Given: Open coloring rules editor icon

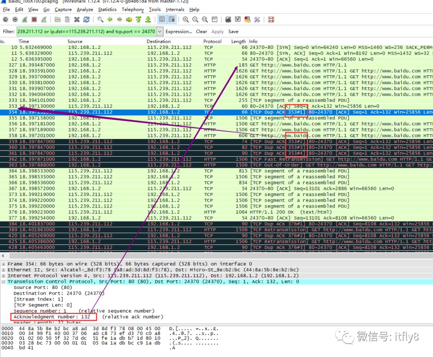Looking at the screenshot, I should 247,20.
